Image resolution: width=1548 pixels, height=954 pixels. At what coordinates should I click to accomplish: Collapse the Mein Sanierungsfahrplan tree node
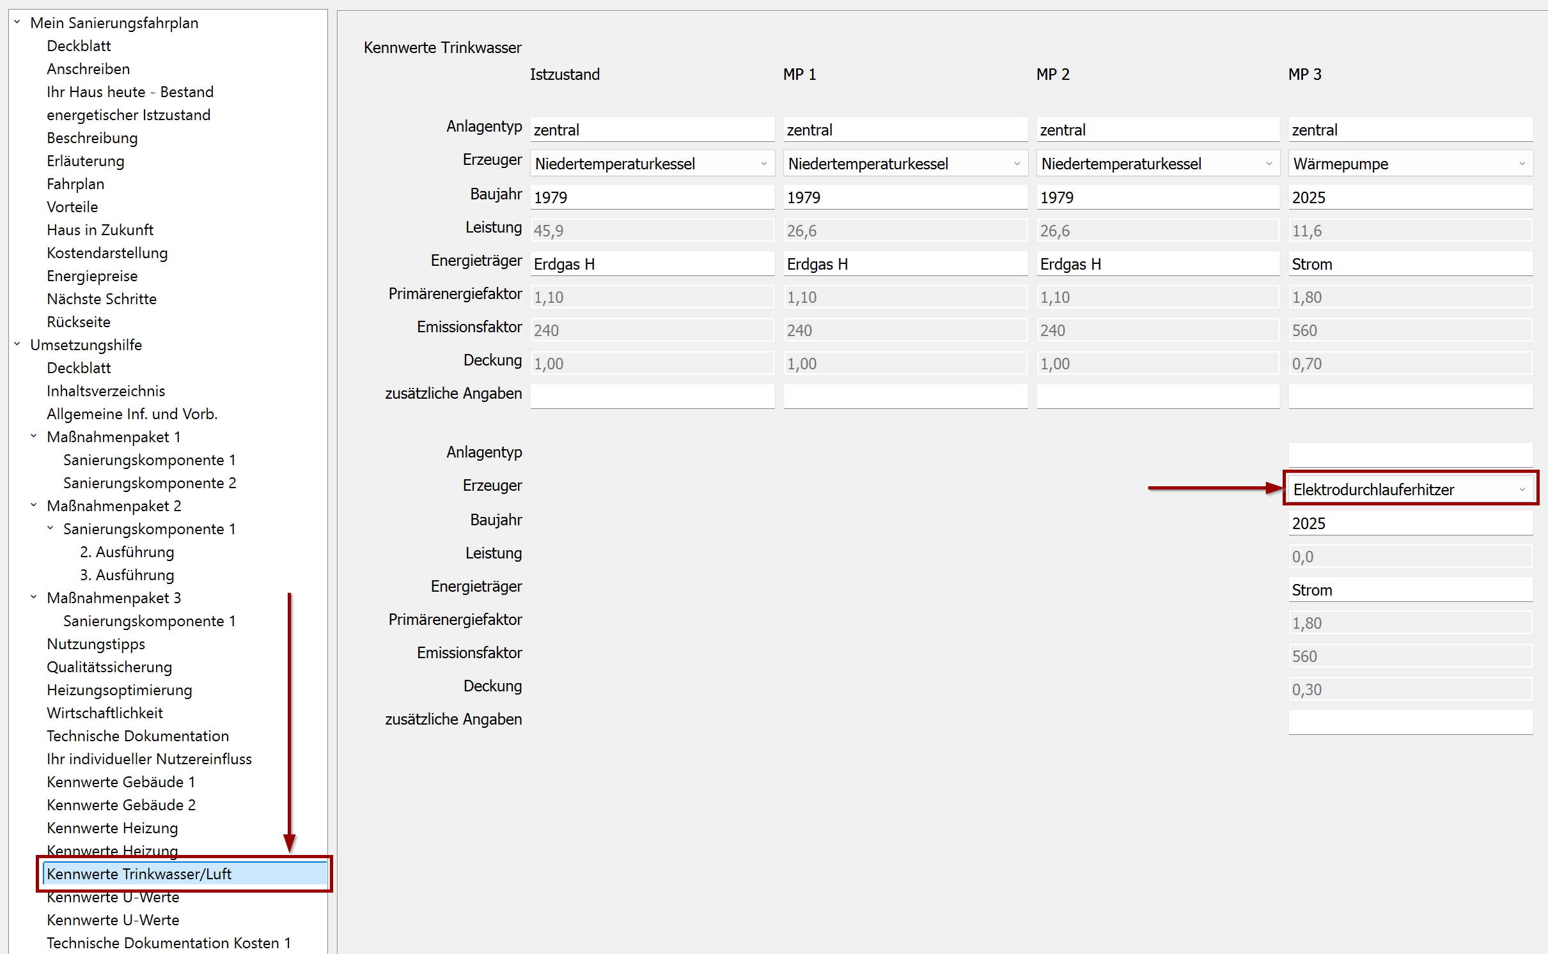tap(17, 22)
